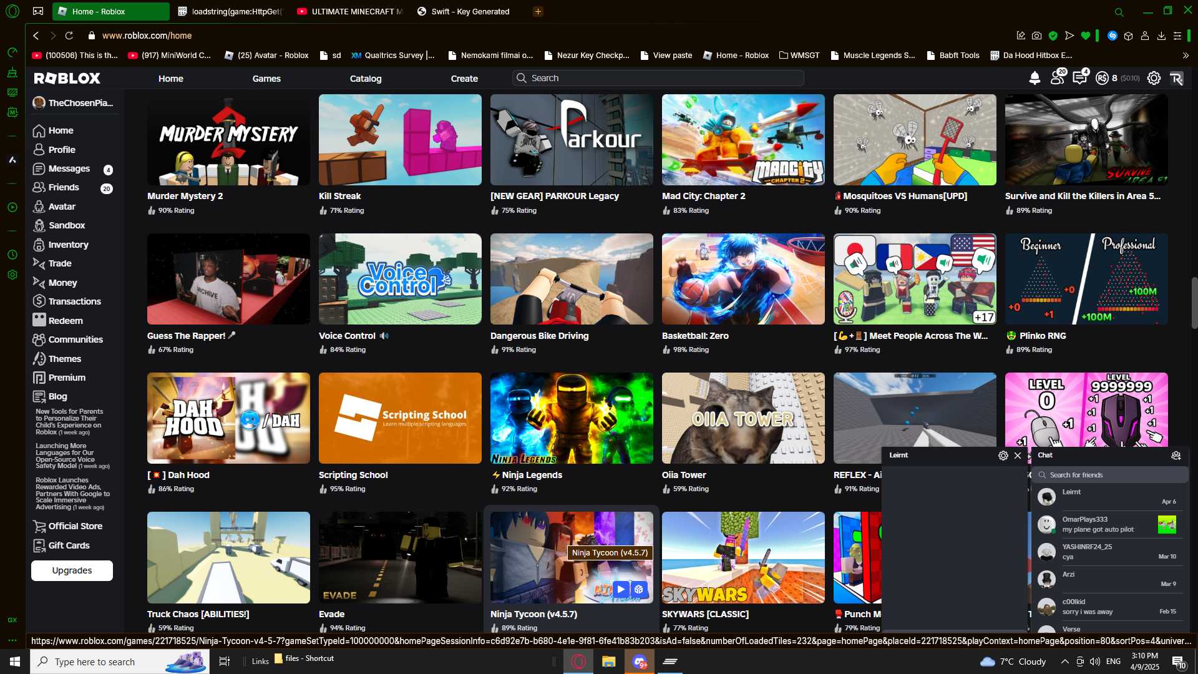Open the browser downloads icon
1198x674 pixels.
click(1161, 36)
